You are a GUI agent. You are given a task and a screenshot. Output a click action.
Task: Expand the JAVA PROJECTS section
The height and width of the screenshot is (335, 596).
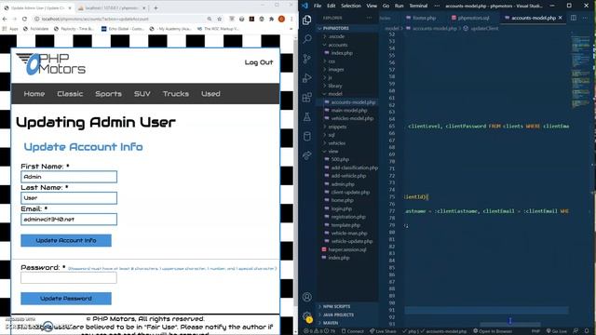[x=337, y=315]
